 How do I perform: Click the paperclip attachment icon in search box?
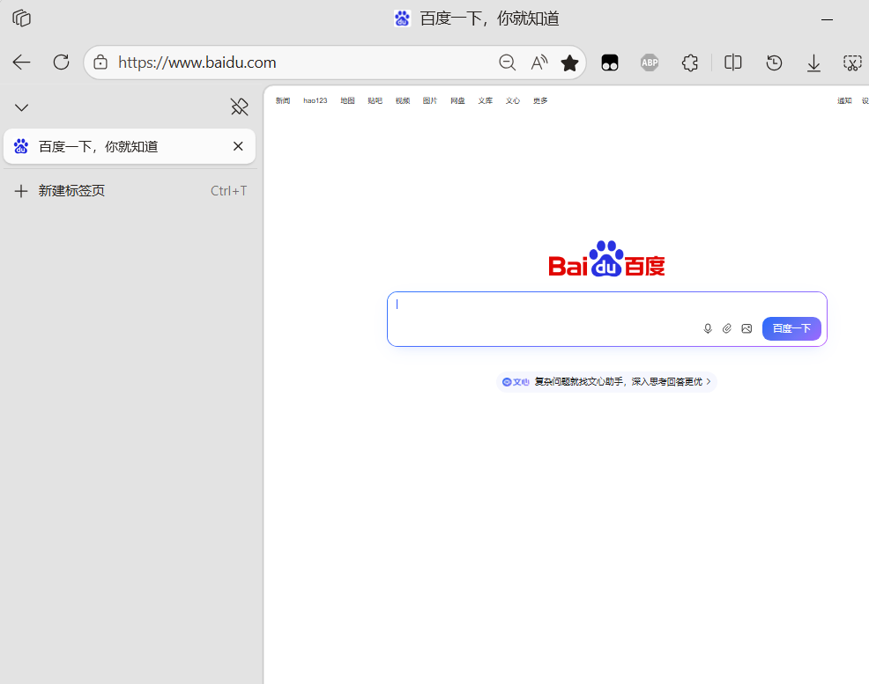point(727,328)
